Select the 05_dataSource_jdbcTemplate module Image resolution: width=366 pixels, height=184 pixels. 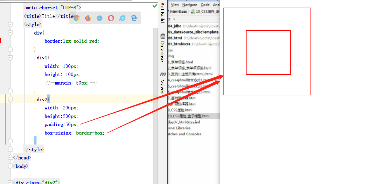pyautogui.click(x=193, y=32)
